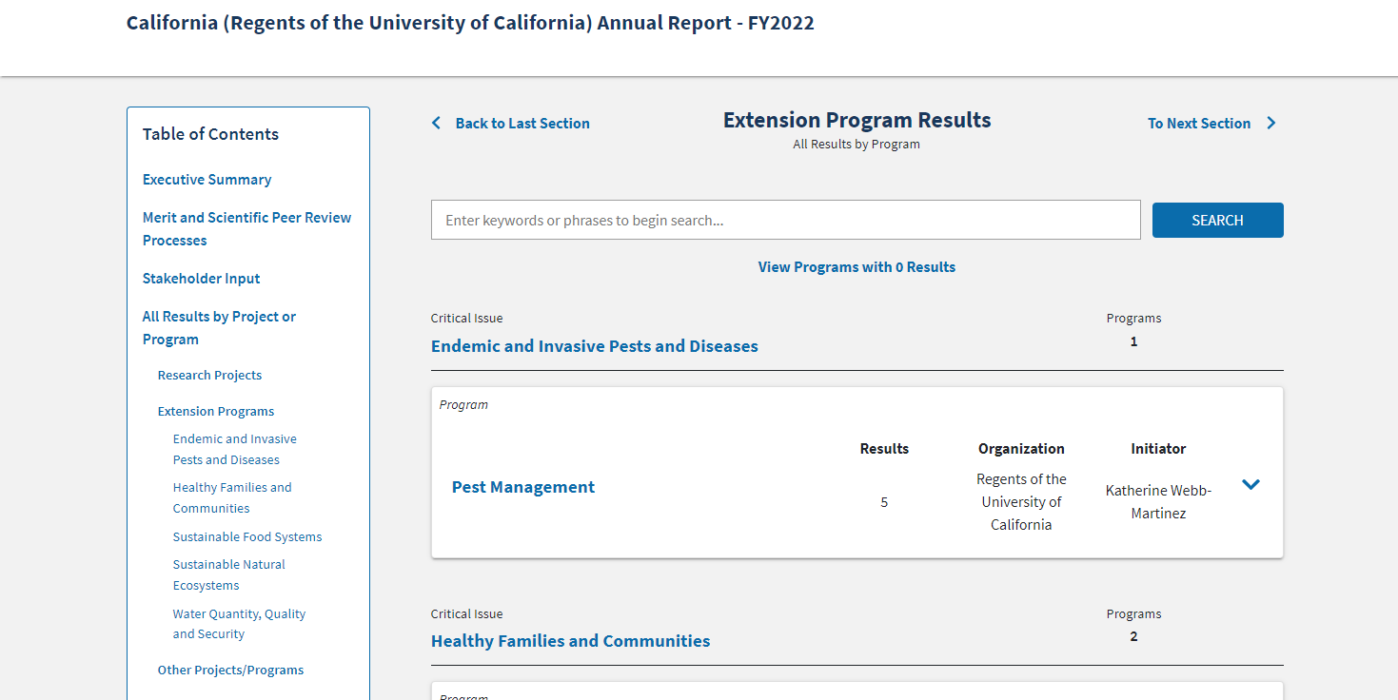
Task: Open Other Projects/Programs in sidebar
Action: (230, 671)
